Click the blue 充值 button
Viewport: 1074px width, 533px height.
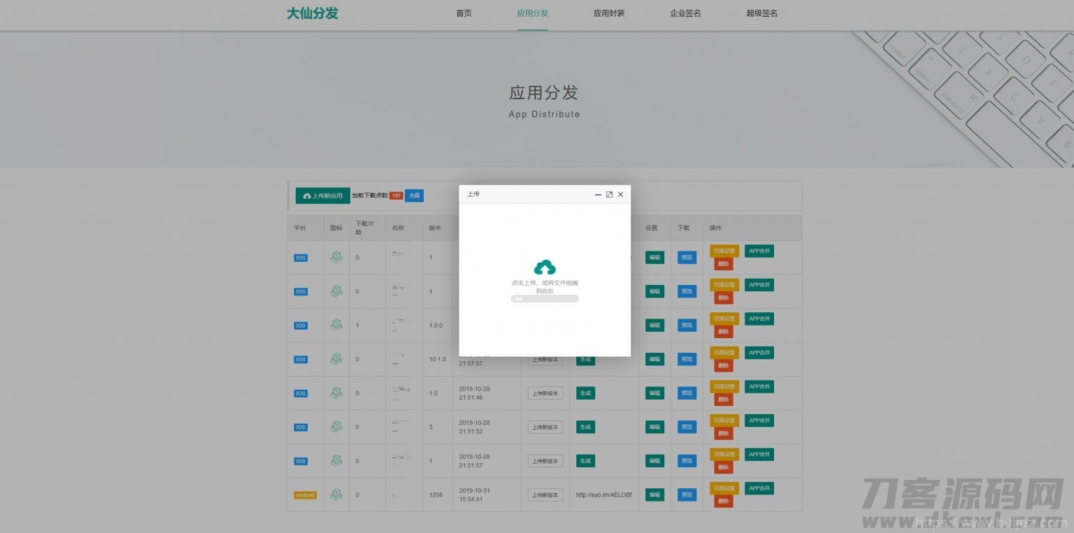click(x=414, y=196)
